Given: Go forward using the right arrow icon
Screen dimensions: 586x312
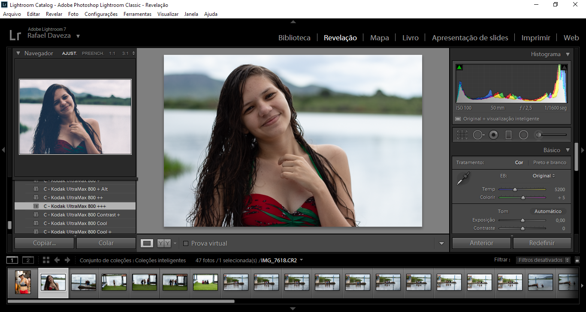Looking at the screenshot, I should point(67,260).
